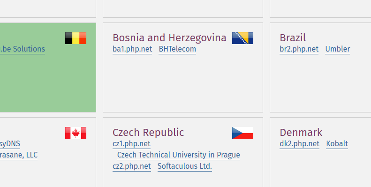This screenshot has height=187, width=371.
Task: Click the Czech Republic country heading
Action: (148, 132)
